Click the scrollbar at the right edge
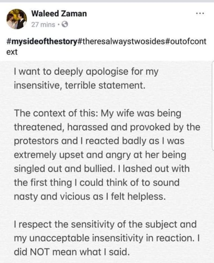The width and height of the screenshot is (214, 263). [x=213, y=106]
